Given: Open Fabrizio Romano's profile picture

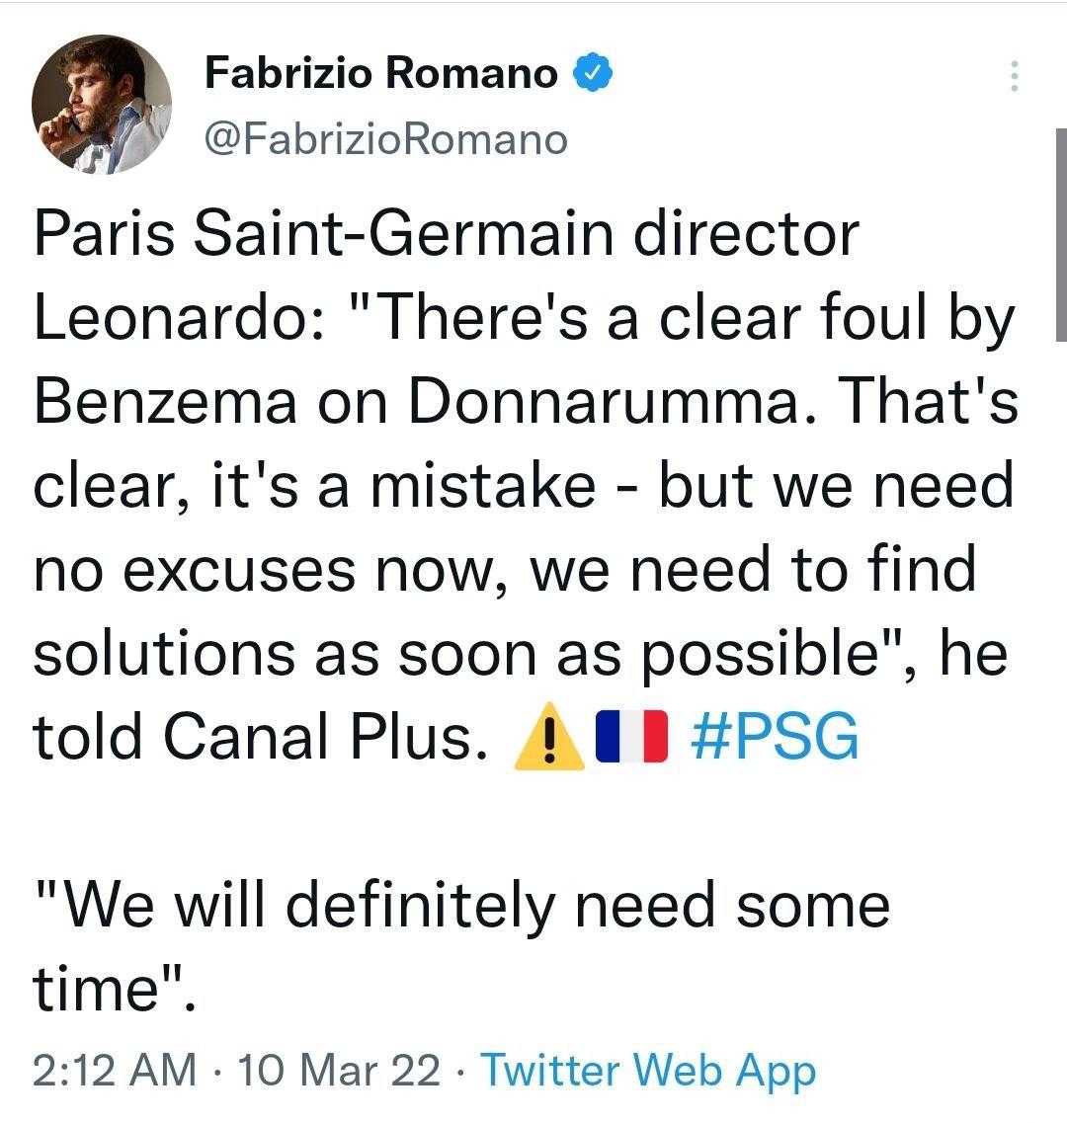Looking at the screenshot, I should [101, 105].
